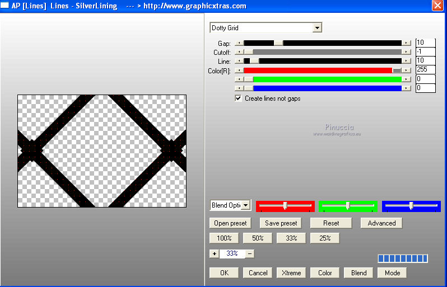Image resolution: width=447 pixels, height=287 pixels.
Task: Click the Gap slider right arrow
Action: [406, 43]
